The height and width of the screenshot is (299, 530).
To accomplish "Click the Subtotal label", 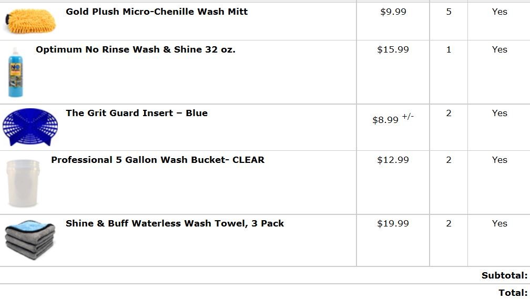I will [505, 276].
